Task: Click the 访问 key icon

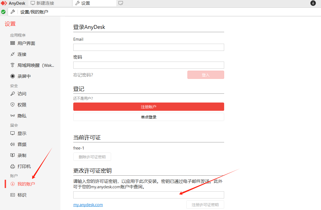Action: point(13,94)
